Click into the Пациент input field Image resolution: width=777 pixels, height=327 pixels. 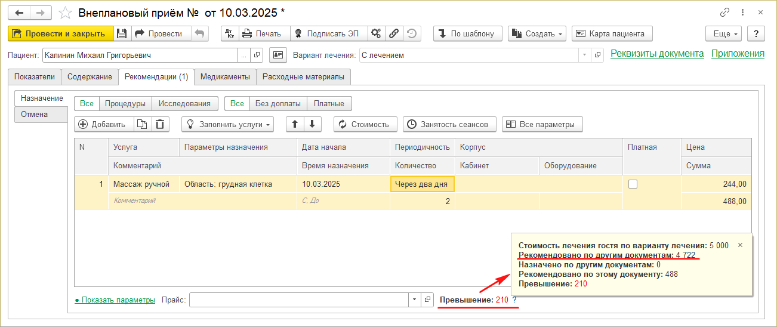click(140, 55)
